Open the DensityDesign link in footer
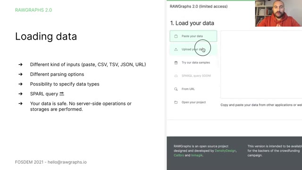The width and height of the screenshot is (302, 170). click(x=225, y=151)
